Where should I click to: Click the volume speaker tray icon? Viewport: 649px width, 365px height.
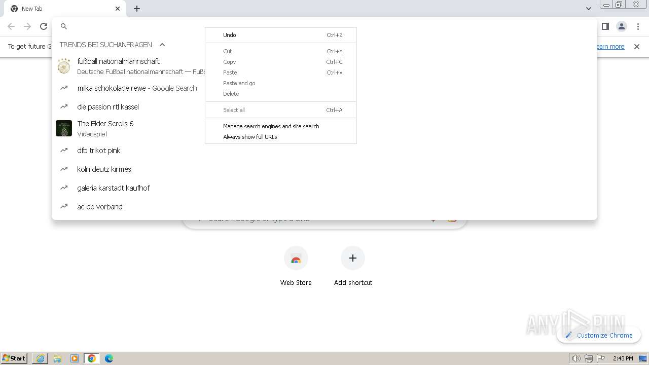[x=576, y=358]
